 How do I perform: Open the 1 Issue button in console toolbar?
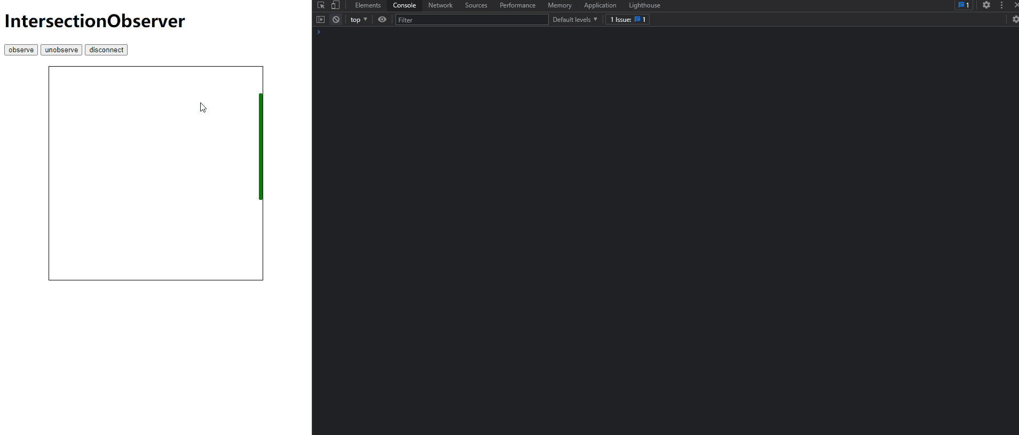pyautogui.click(x=628, y=20)
